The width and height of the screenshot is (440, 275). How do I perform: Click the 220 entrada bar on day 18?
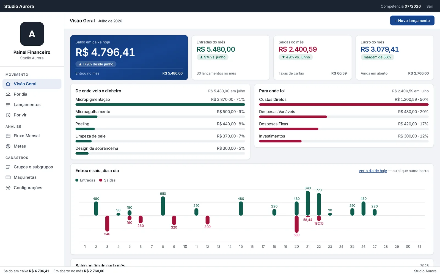click(x=274, y=212)
